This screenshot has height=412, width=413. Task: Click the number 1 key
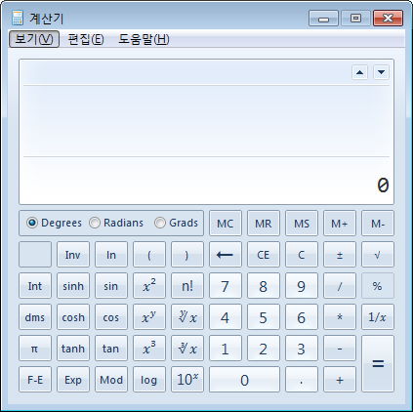(226, 349)
